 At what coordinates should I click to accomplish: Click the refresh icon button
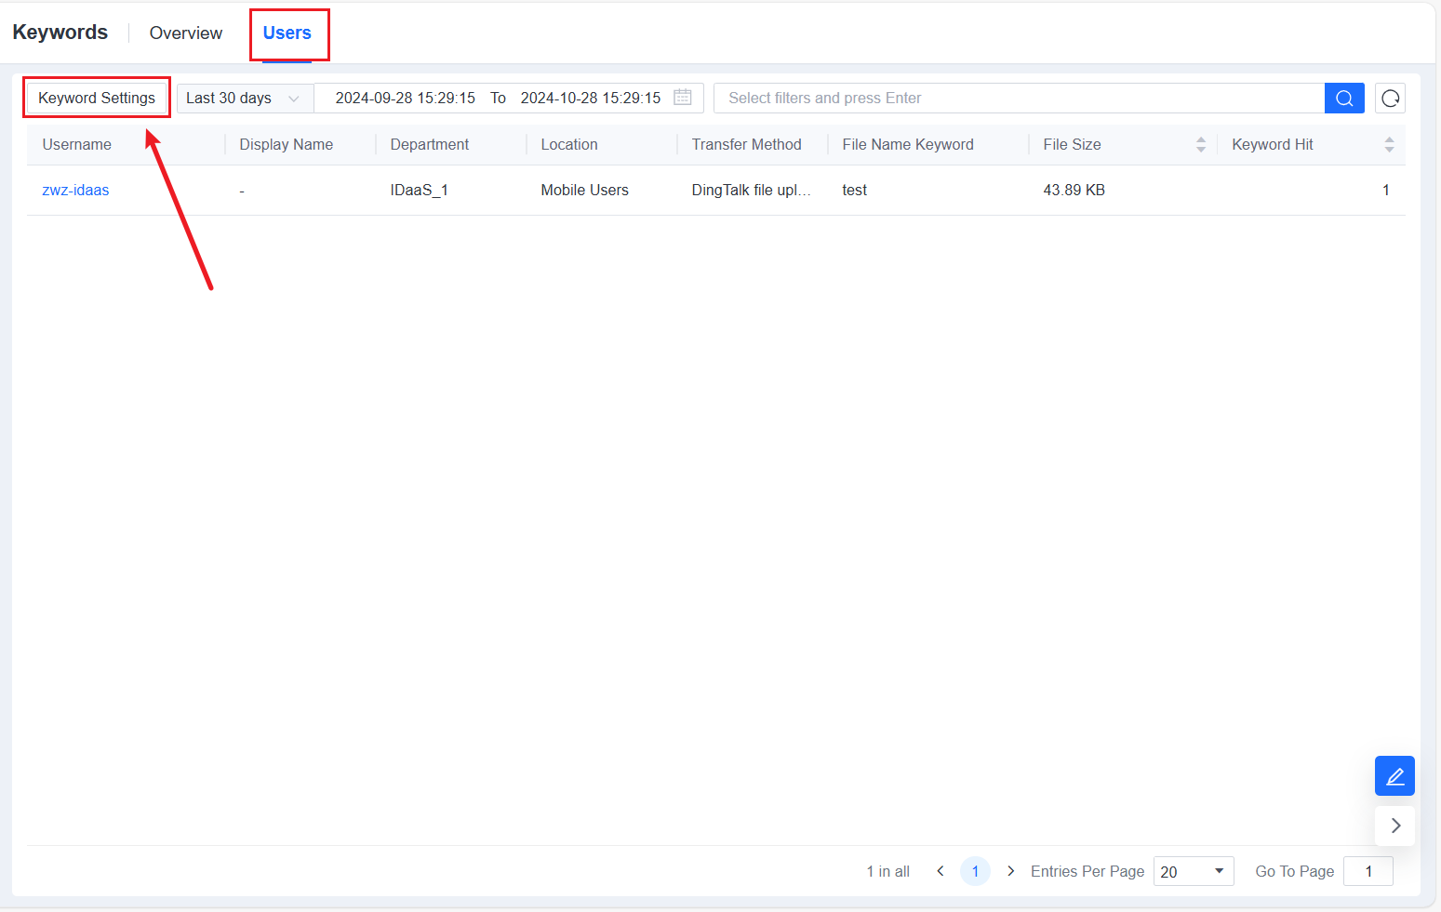coord(1391,99)
